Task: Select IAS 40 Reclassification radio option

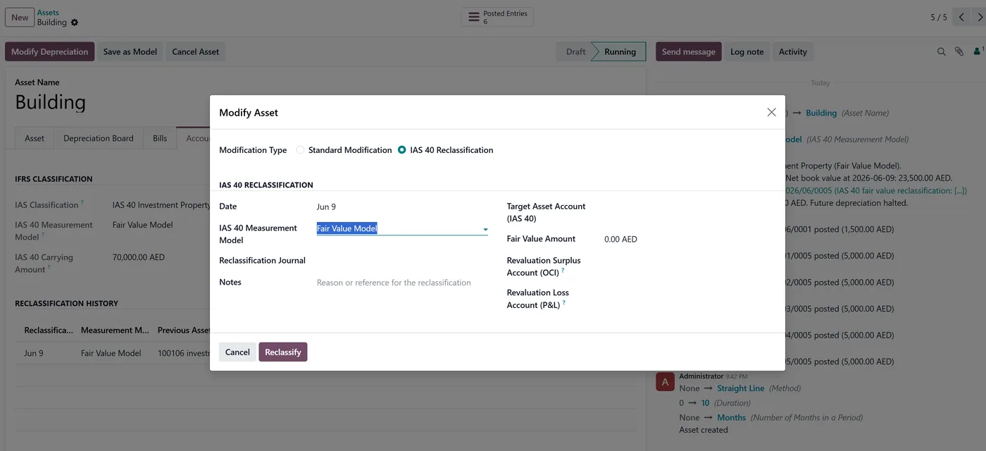Action: coord(402,150)
